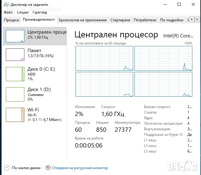This screenshot has width=201, height=175.
Task: Select the Памет memory graph thumbnail
Action: coord(15,54)
